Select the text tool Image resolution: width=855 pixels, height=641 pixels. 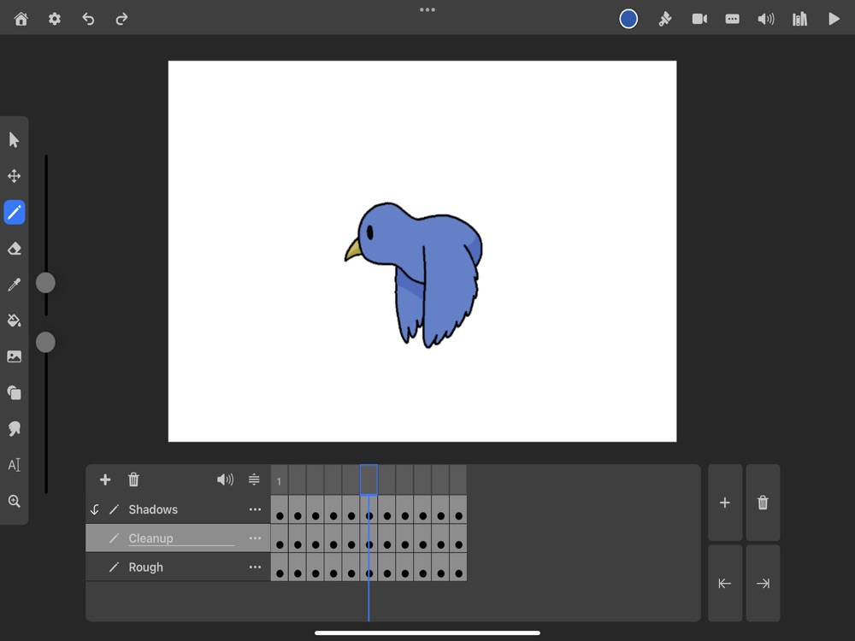[15, 465]
